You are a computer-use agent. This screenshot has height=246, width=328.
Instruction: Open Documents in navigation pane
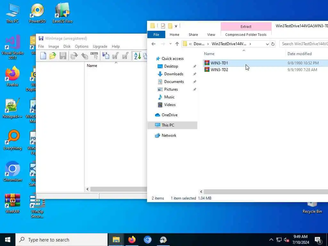click(174, 82)
